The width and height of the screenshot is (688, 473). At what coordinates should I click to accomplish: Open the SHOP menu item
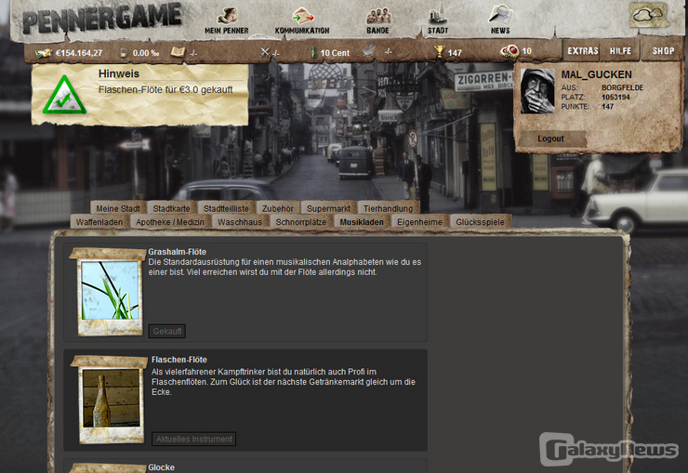click(x=663, y=51)
